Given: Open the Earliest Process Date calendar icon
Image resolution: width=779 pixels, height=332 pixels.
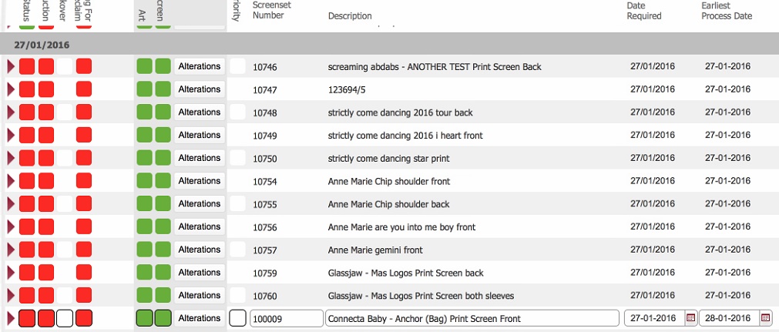Looking at the screenshot, I should [765, 318].
